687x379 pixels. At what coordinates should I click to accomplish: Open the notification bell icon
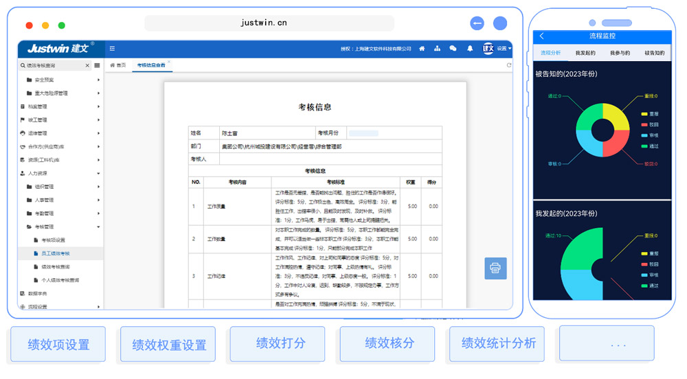(x=470, y=49)
